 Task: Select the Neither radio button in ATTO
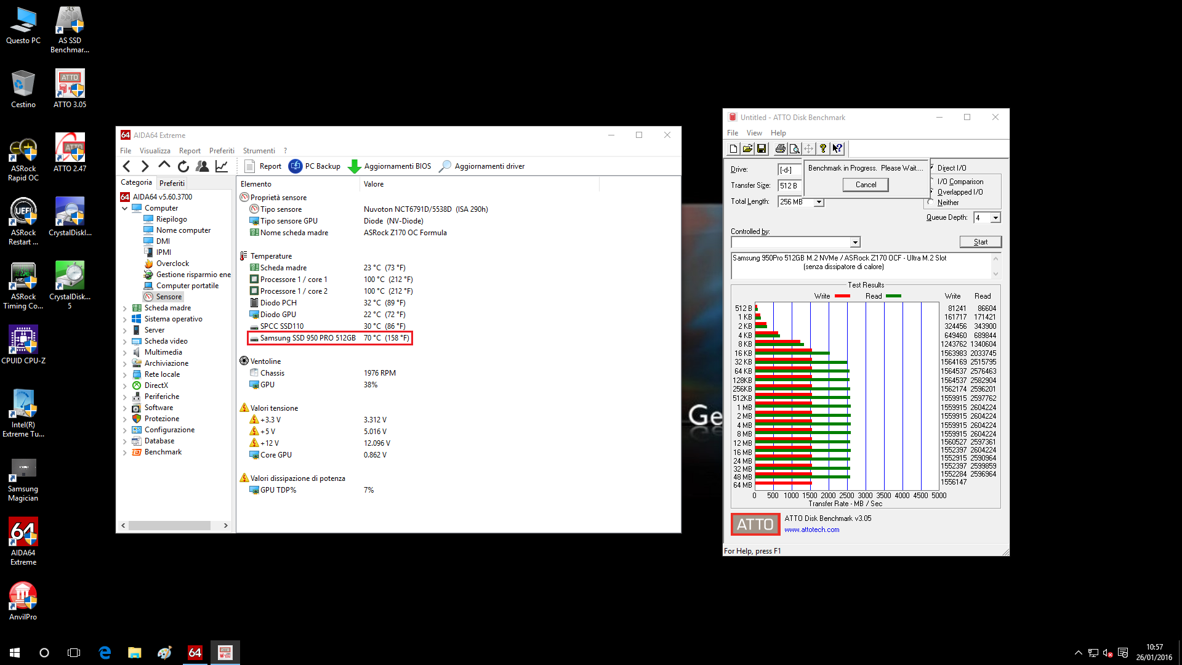click(931, 202)
